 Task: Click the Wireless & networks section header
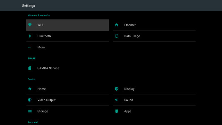(39, 15)
